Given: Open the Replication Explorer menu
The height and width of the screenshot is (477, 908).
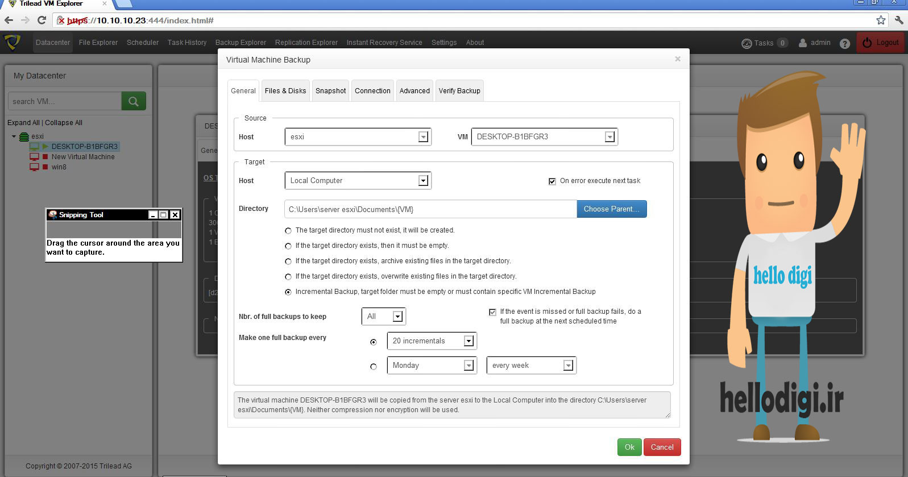Looking at the screenshot, I should click(306, 43).
